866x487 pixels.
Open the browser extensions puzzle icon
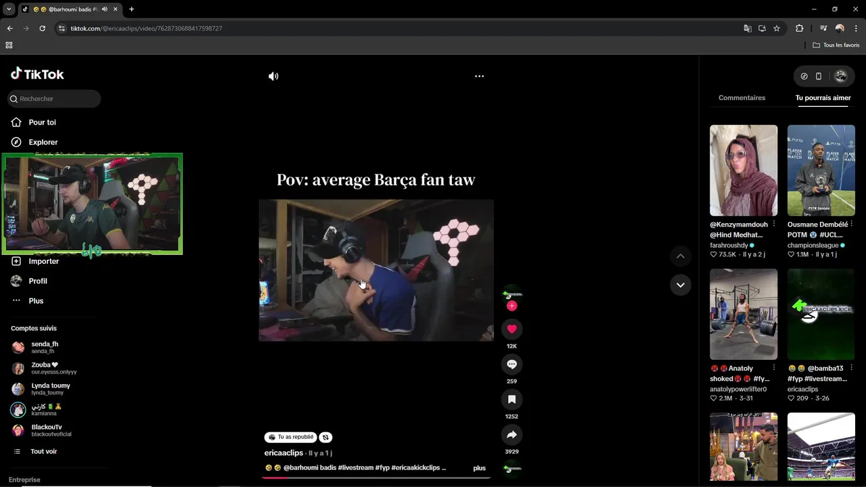[x=799, y=28]
